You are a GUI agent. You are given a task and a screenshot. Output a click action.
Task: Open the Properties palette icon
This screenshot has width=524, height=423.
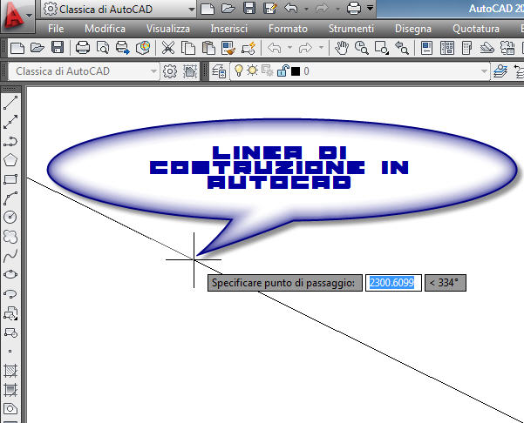(426, 48)
